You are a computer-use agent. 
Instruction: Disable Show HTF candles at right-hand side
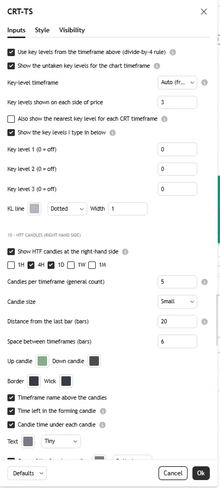pyautogui.click(x=11, y=251)
